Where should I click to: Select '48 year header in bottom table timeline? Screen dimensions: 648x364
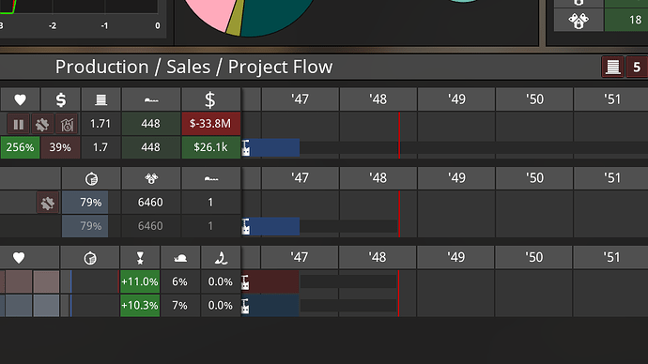(378, 258)
